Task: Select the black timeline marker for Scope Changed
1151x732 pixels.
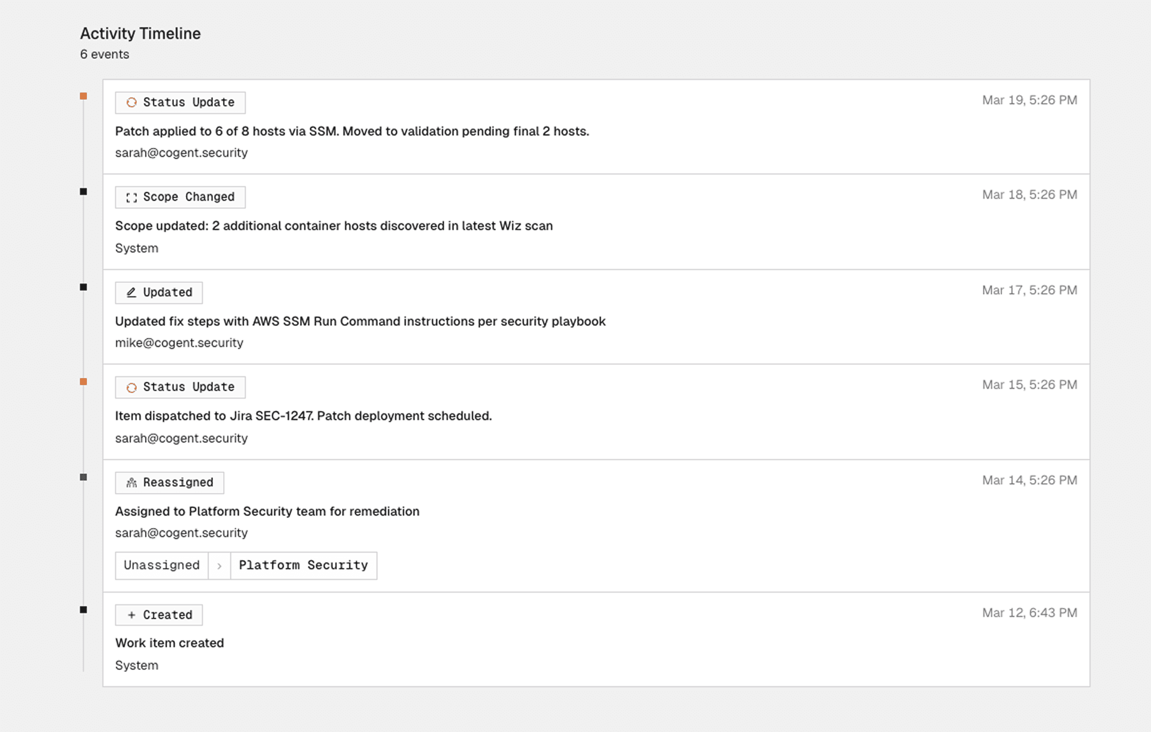Action: (x=83, y=192)
